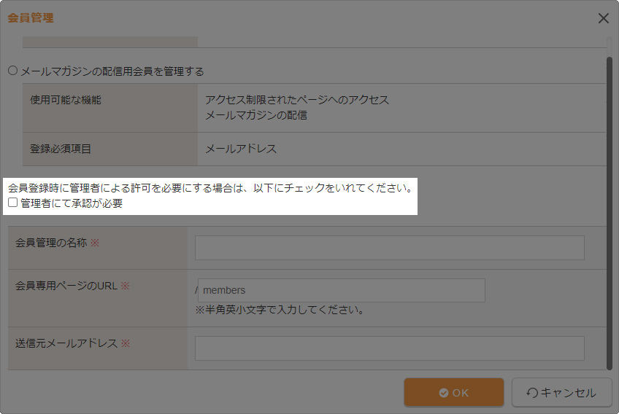The height and width of the screenshot is (414, 619).
Task: Click the 会員専用ページのURL field showing members
Action: coord(342,290)
